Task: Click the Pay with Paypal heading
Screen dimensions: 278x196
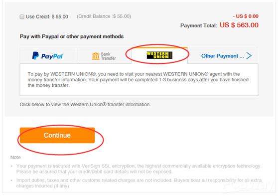Action: [72, 36]
